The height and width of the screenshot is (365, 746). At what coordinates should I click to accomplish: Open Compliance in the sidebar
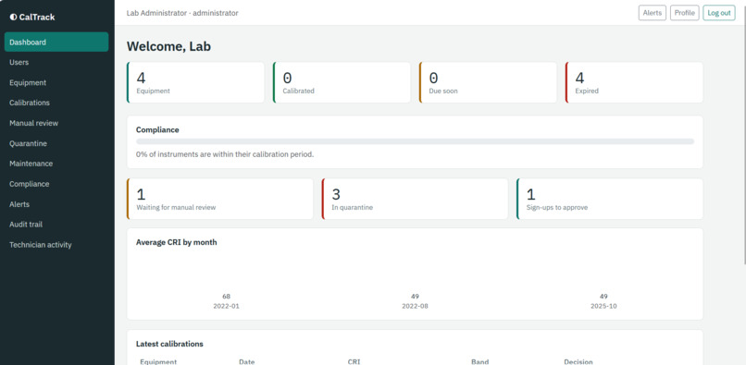(56, 184)
